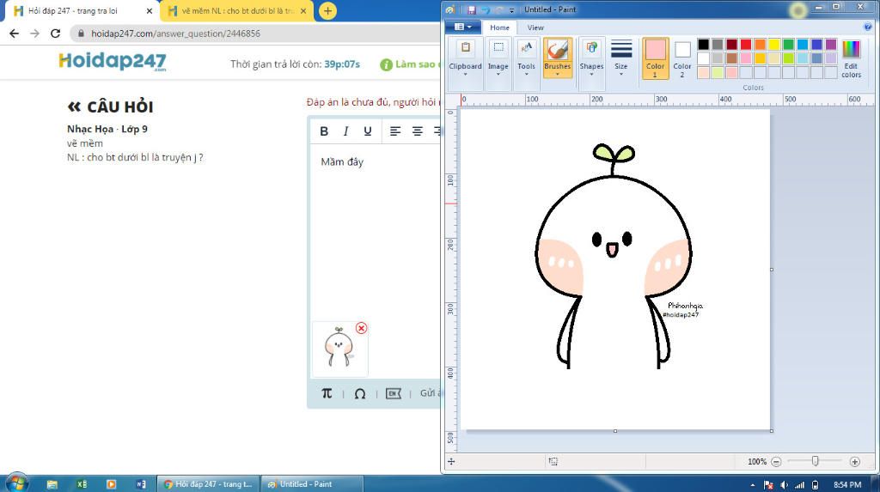880x492 pixels.
Task: Open the media player taskbar icon
Action: tap(111, 484)
